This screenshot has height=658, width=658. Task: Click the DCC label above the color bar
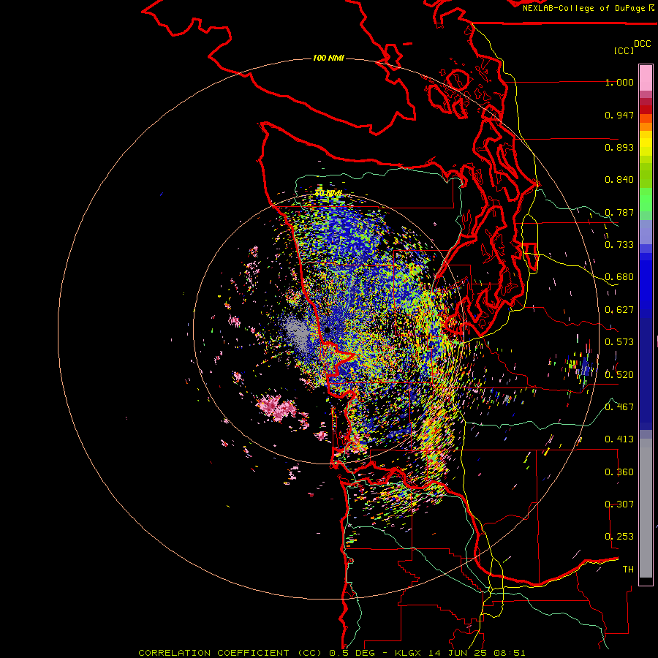[x=642, y=44]
